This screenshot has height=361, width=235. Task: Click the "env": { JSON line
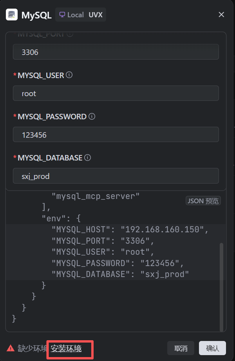tap(61, 218)
